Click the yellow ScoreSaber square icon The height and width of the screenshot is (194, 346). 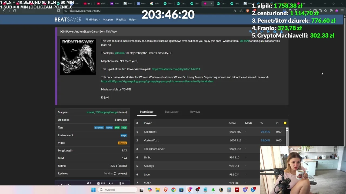click(x=285, y=123)
